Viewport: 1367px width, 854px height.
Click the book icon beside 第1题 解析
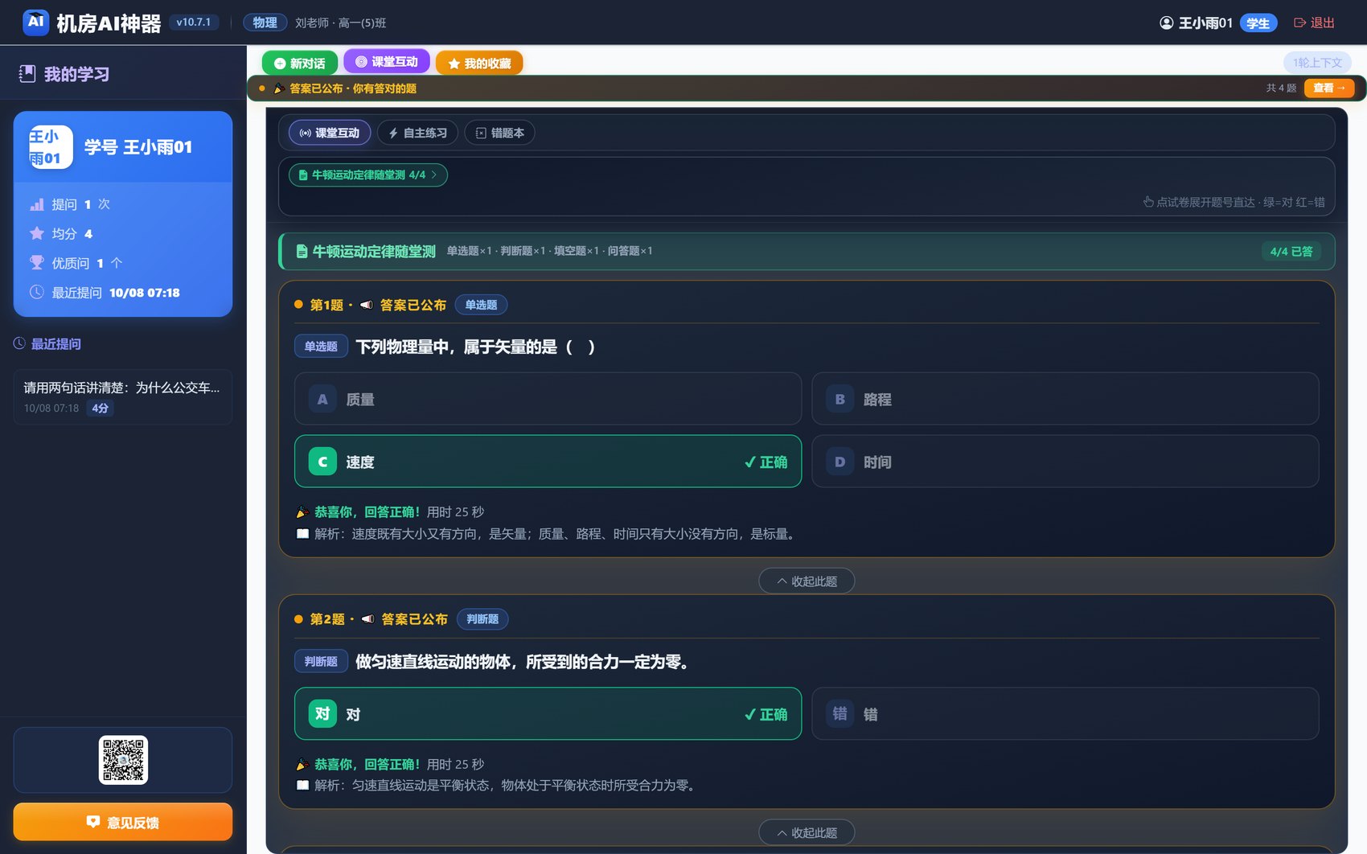point(302,534)
